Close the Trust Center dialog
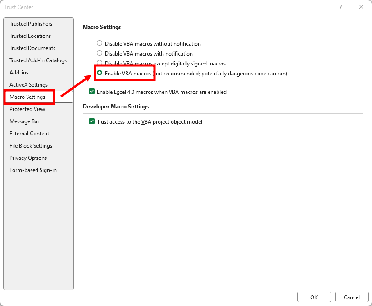 pyautogui.click(x=361, y=7)
